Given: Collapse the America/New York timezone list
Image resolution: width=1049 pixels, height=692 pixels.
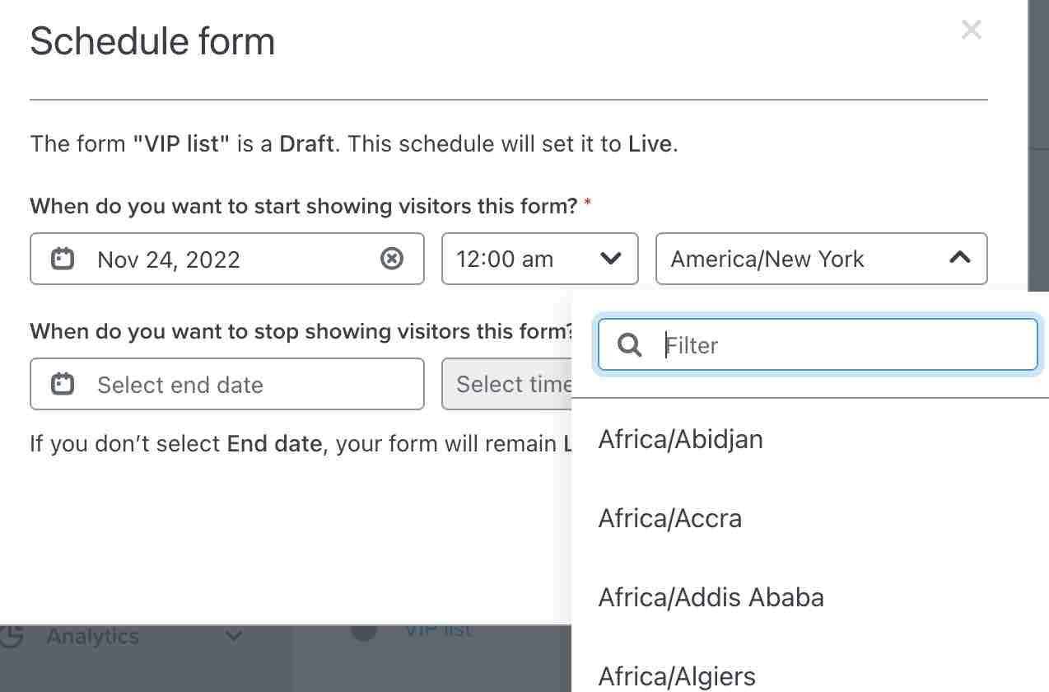Looking at the screenshot, I should pyautogui.click(x=960, y=258).
